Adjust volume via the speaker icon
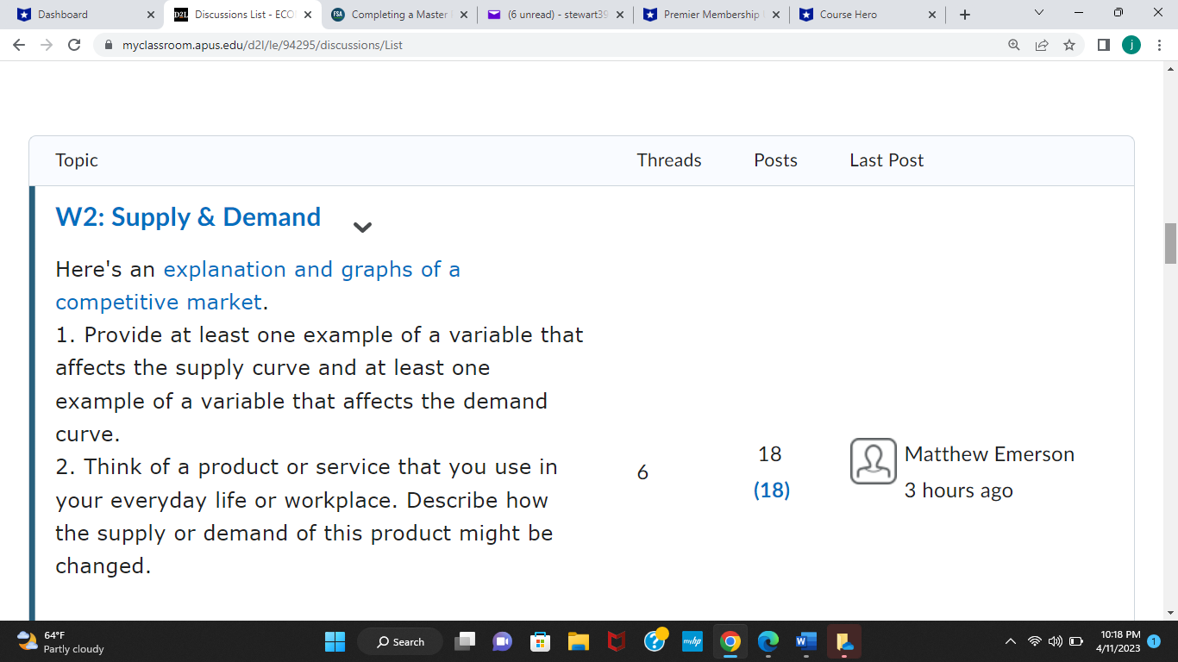This screenshot has width=1178, height=662. click(1054, 641)
